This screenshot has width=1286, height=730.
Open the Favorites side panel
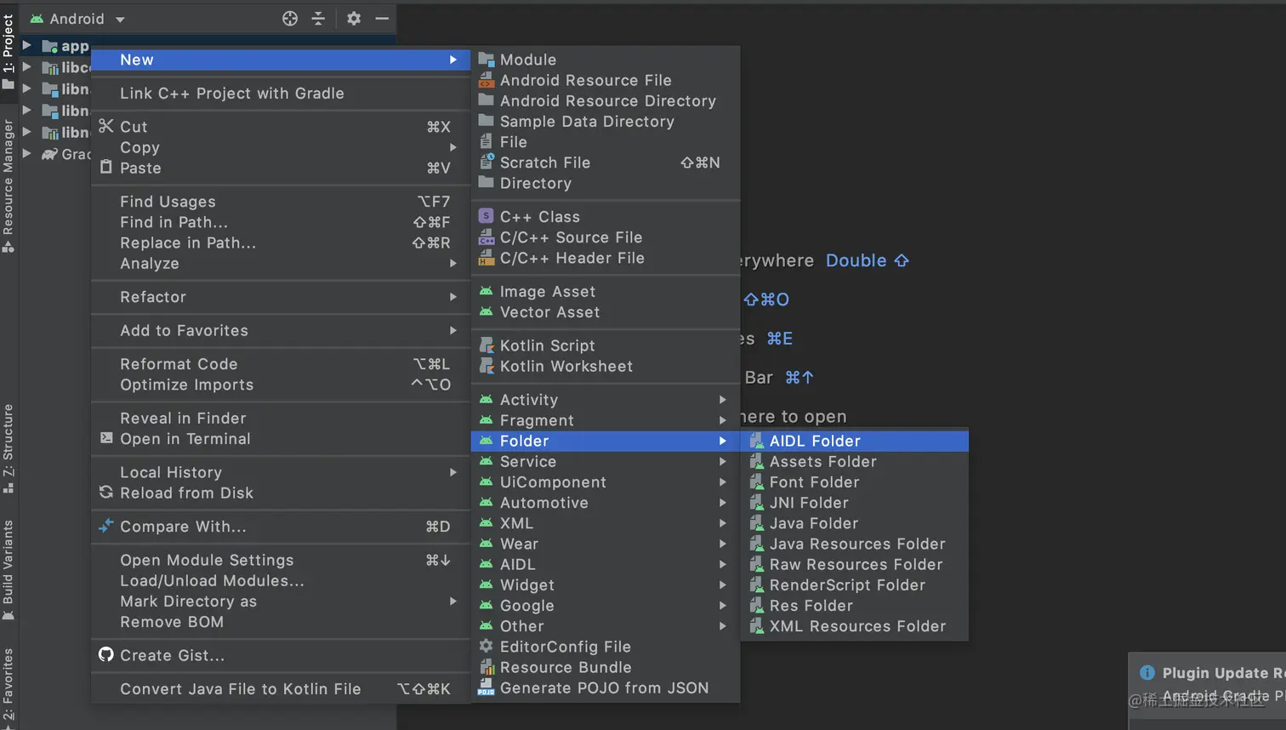pos(9,685)
